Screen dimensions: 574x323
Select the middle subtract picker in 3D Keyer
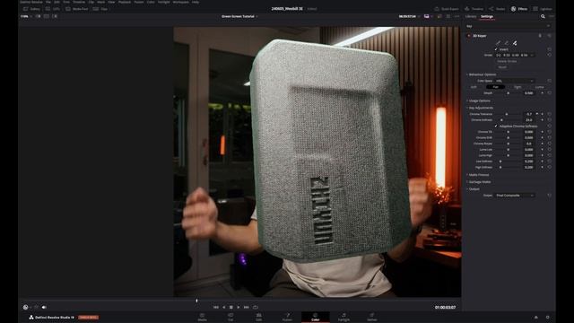(506, 43)
